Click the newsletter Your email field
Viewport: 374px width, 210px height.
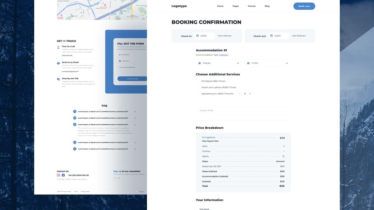pos(129,178)
